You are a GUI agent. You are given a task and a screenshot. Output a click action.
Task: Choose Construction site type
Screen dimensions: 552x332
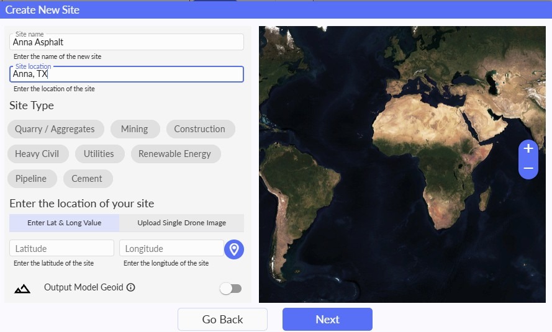pos(201,129)
